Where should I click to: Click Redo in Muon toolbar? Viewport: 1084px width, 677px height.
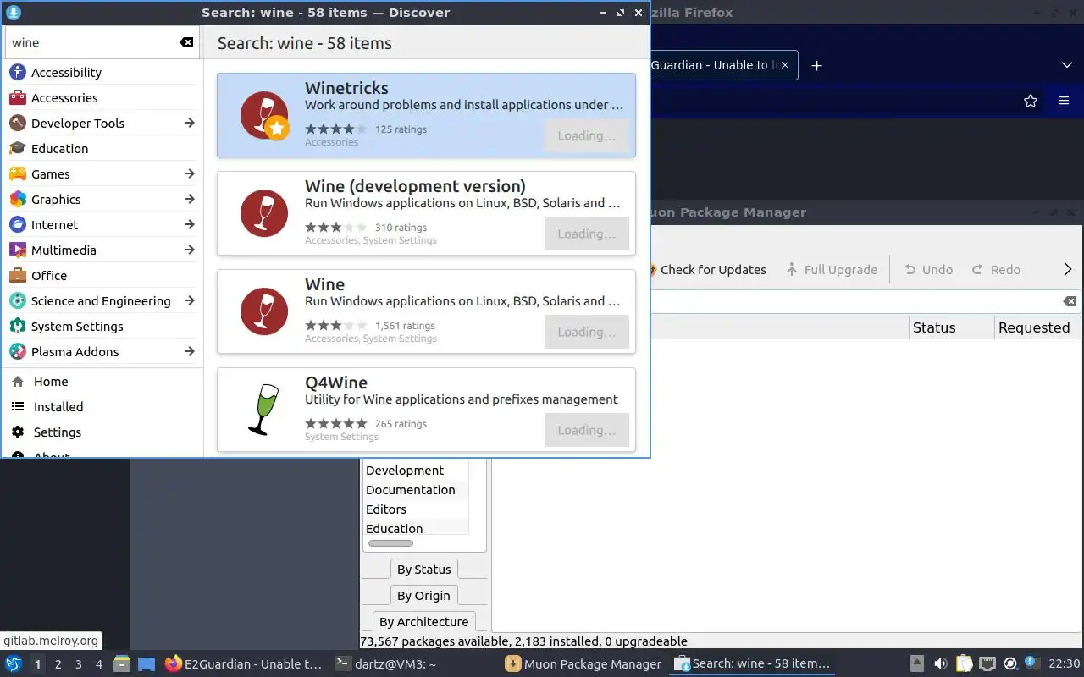[x=996, y=270]
